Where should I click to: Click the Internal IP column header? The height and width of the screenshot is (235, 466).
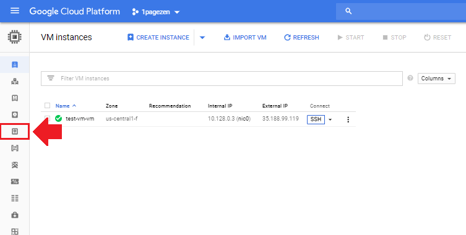click(220, 106)
